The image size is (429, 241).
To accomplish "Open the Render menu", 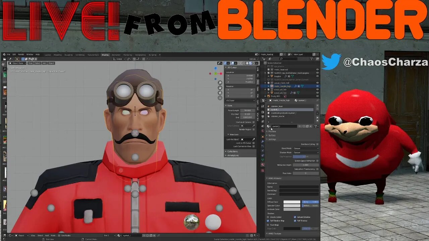I will coord(21,55).
